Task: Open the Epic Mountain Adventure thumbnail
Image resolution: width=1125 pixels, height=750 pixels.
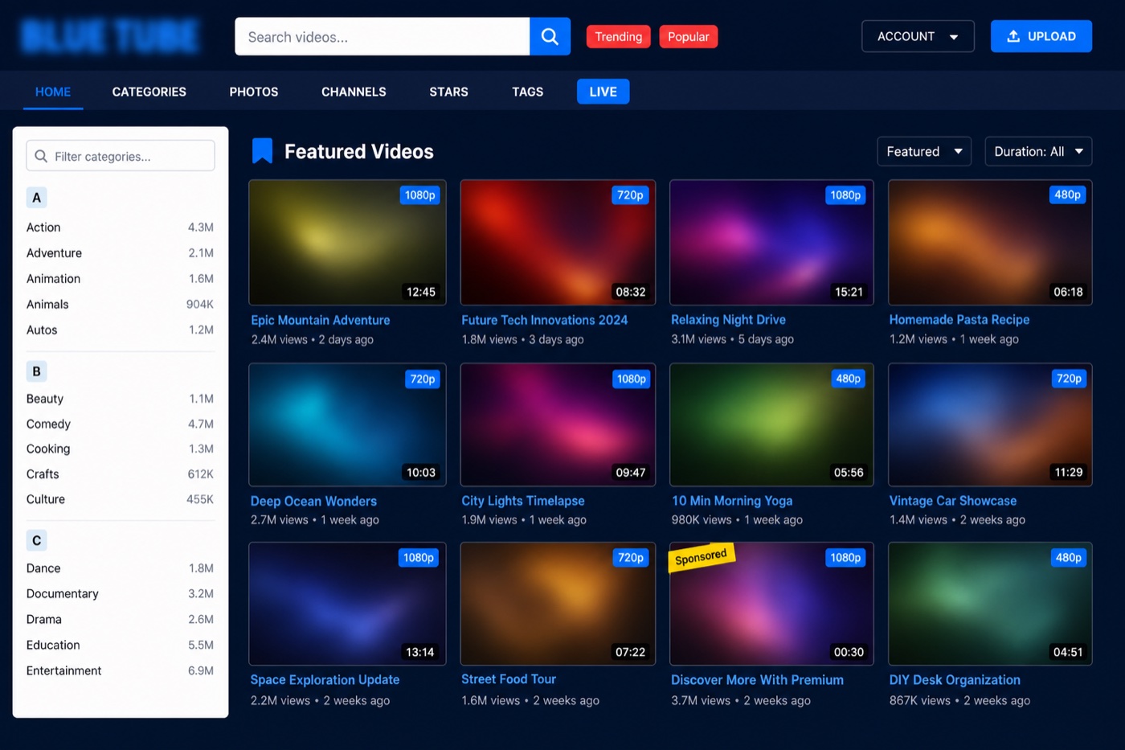Action: [x=347, y=243]
